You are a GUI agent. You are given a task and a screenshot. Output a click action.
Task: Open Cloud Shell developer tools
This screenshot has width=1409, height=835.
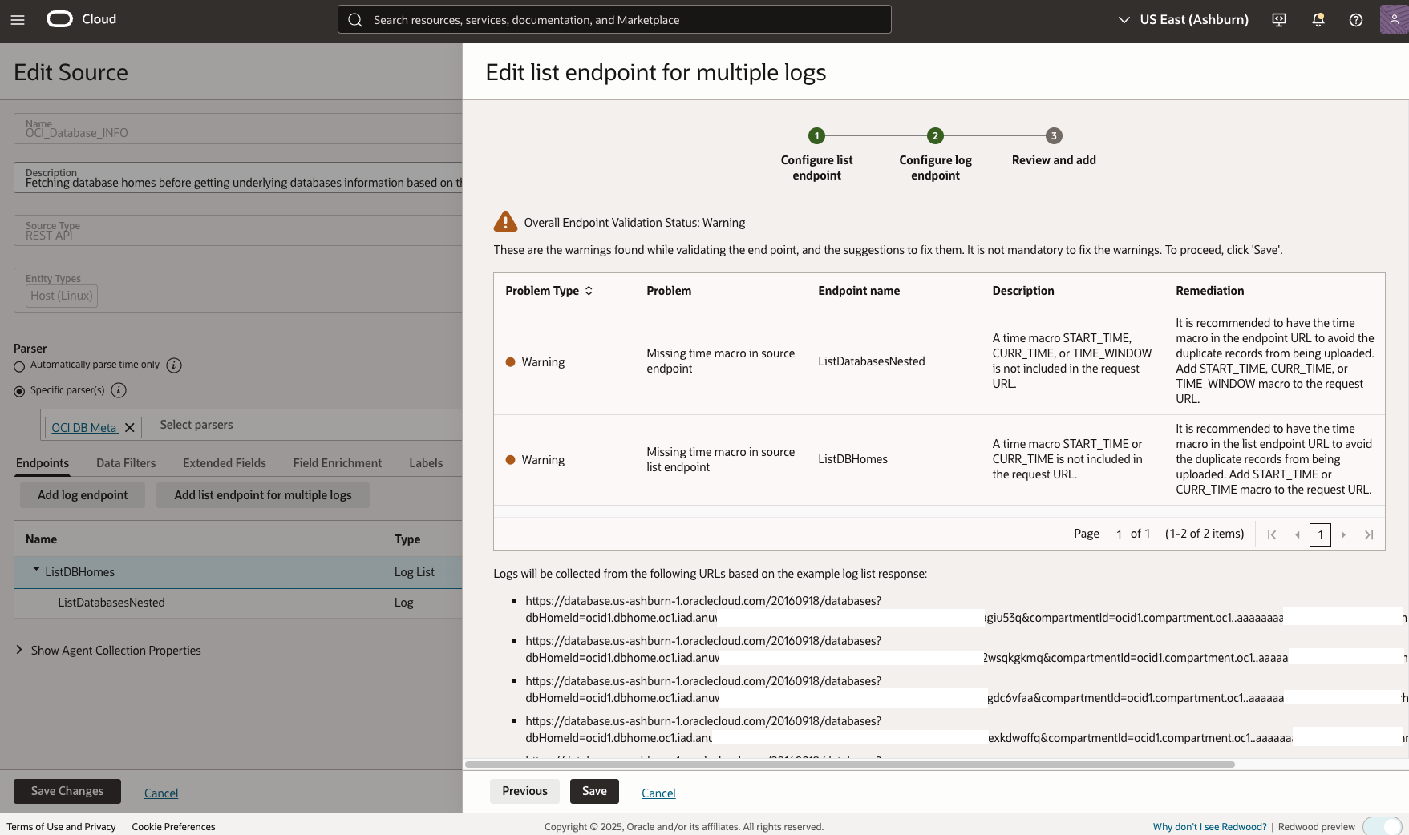1277,19
